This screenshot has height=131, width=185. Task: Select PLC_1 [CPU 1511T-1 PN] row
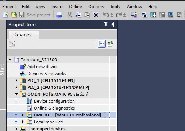pos(58,80)
